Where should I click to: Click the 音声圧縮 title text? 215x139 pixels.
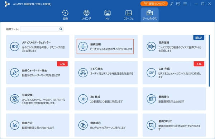point(164,43)
